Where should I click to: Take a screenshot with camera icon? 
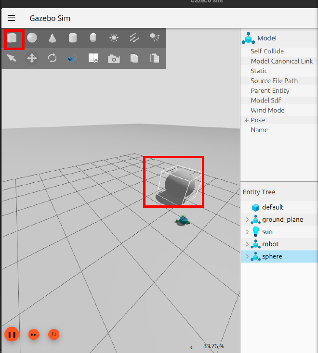[114, 59]
